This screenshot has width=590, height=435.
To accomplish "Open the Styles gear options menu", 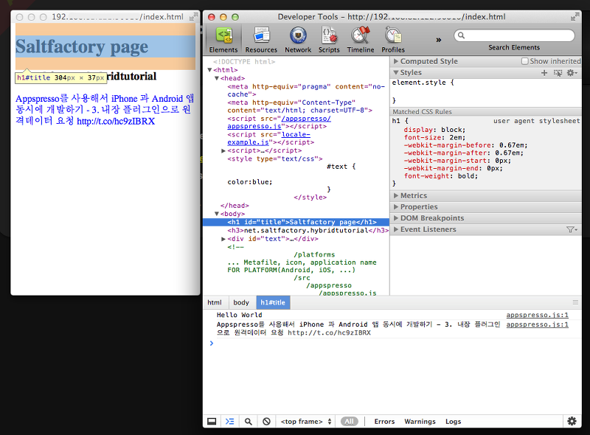I will pos(572,73).
